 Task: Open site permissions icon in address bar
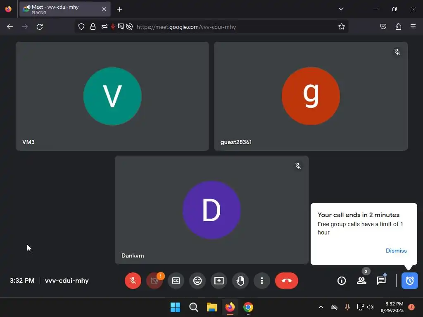point(105,26)
